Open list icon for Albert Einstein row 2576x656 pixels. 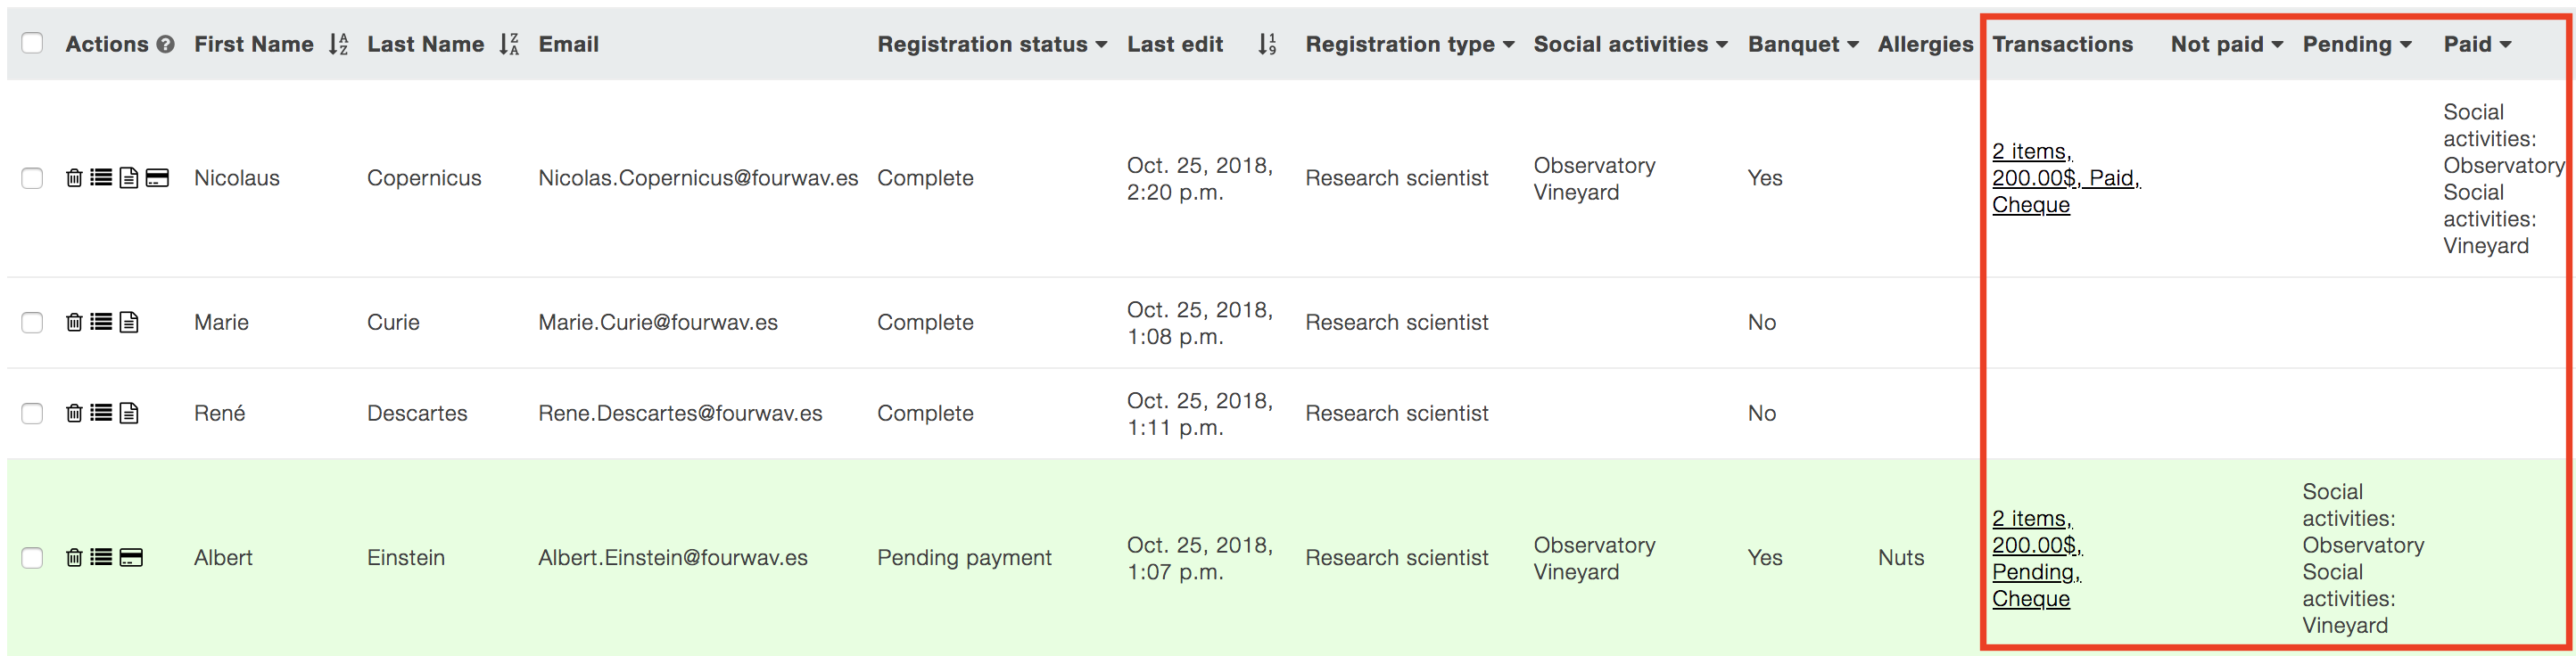(101, 557)
